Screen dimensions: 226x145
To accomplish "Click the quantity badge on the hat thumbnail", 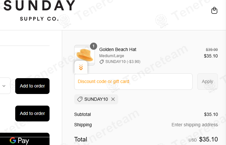I will [94, 46].
